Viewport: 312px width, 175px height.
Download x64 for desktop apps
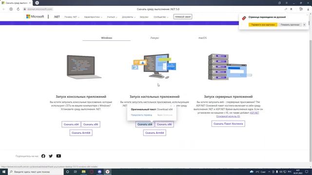pyautogui.click(x=145, y=124)
